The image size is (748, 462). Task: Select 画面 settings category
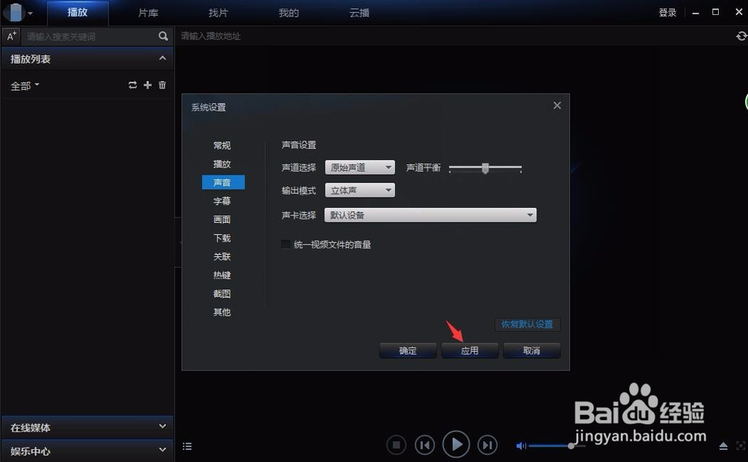coord(222,219)
